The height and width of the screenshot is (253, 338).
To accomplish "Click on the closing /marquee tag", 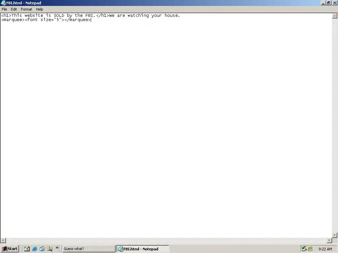I will pyautogui.click(x=78, y=20).
